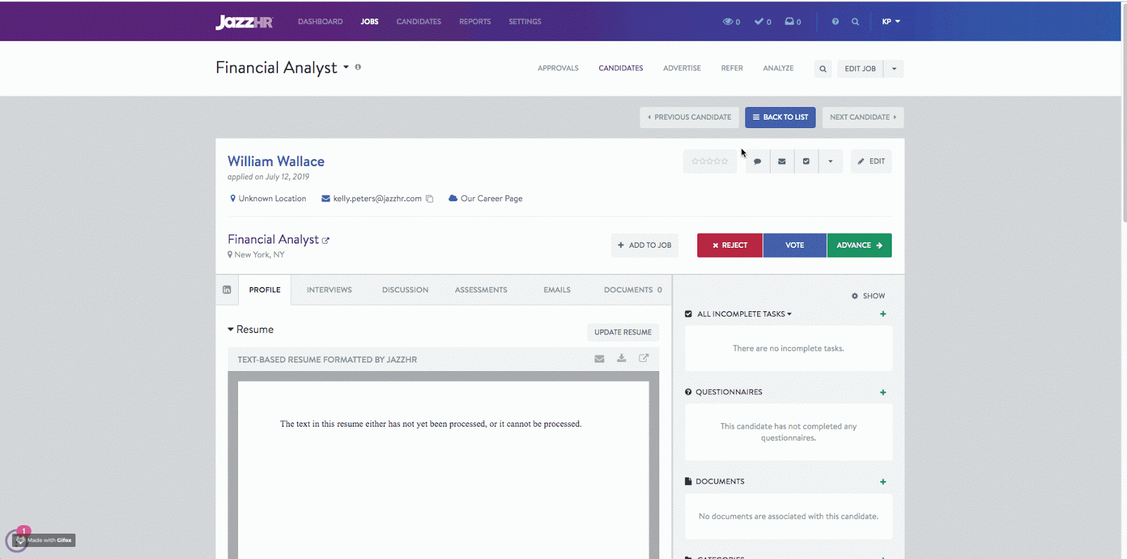Open the Refer section
Viewport: 1127px width, 559px height.
tap(732, 68)
